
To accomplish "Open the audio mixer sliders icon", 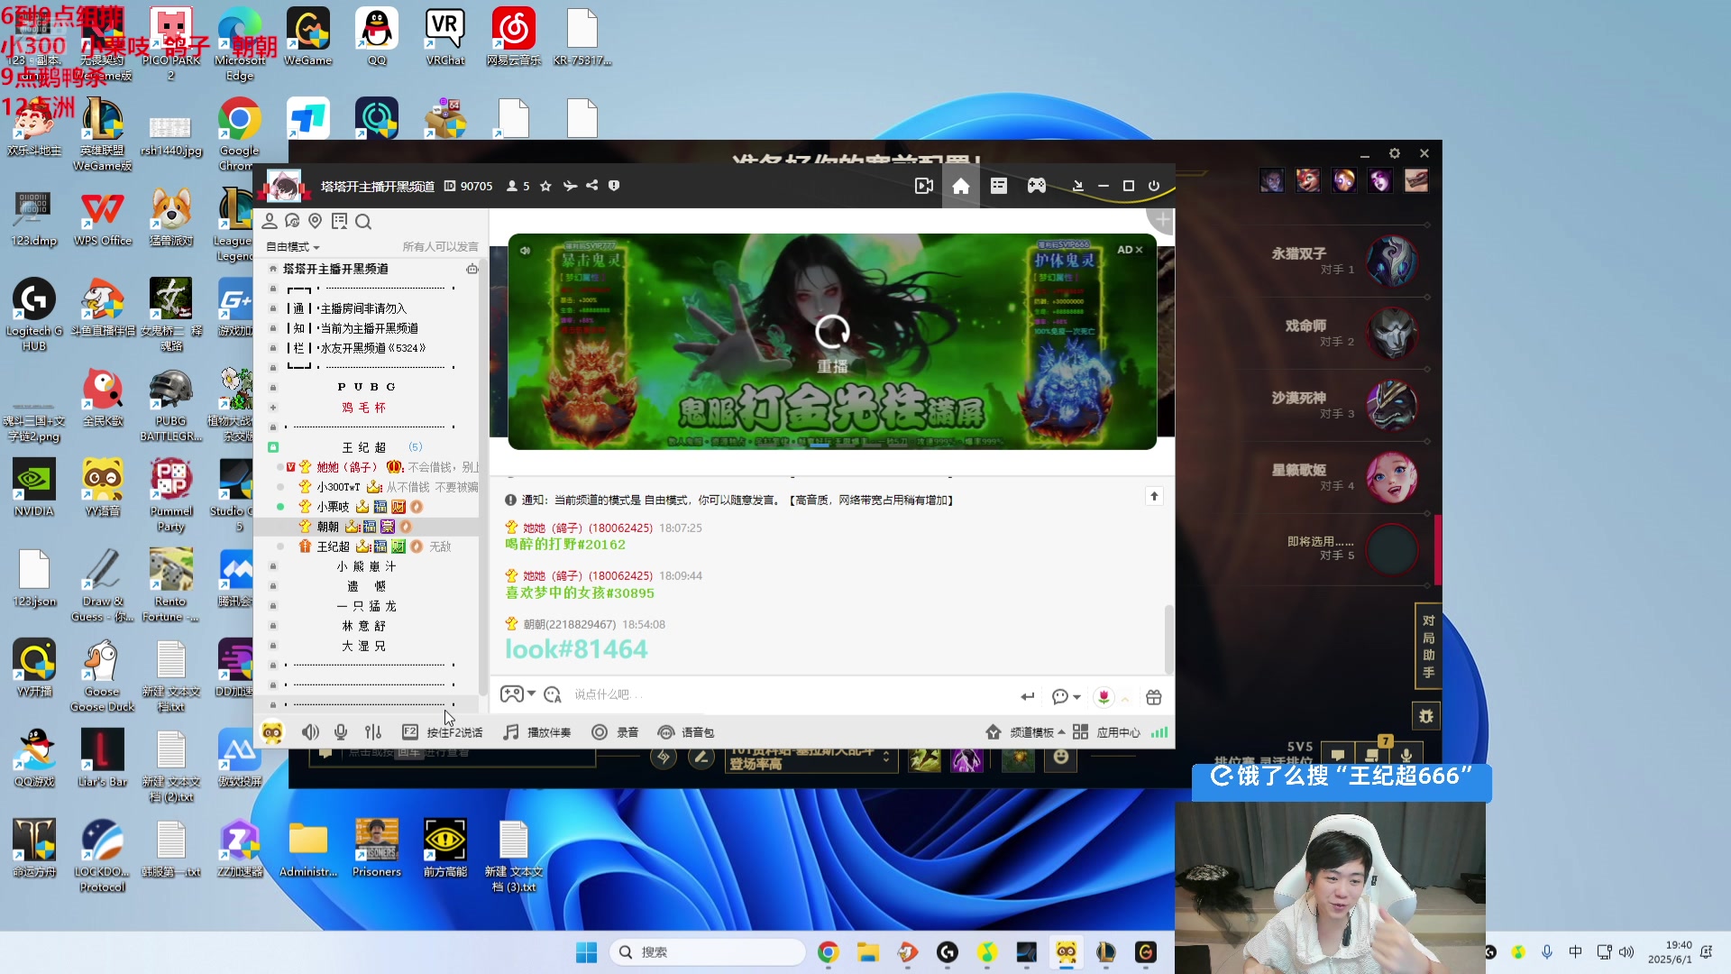I will point(373,732).
